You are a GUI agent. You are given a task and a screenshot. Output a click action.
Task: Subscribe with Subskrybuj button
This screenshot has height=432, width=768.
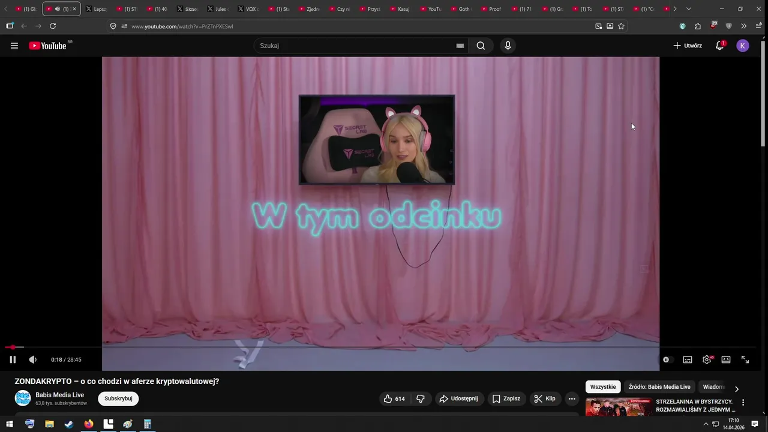coord(118,398)
